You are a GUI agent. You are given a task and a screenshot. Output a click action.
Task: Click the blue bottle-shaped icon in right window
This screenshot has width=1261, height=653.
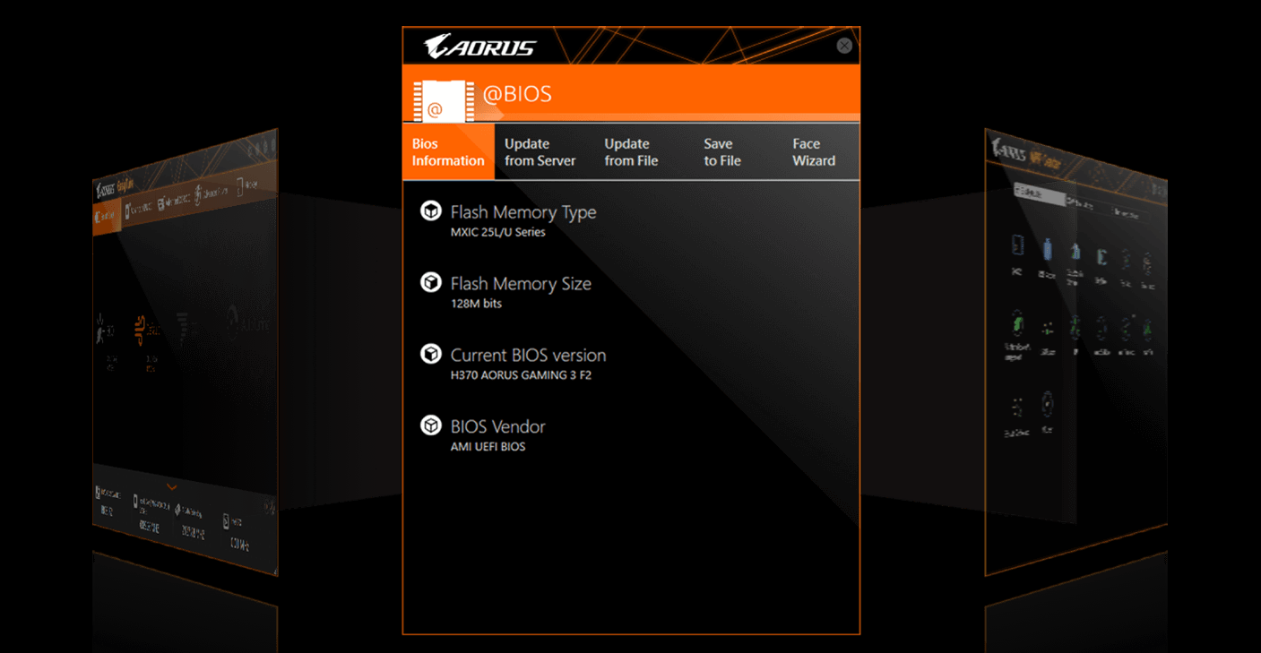[1048, 250]
